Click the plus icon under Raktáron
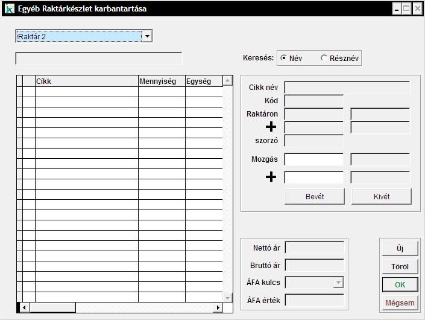425x320 pixels. click(x=271, y=127)
